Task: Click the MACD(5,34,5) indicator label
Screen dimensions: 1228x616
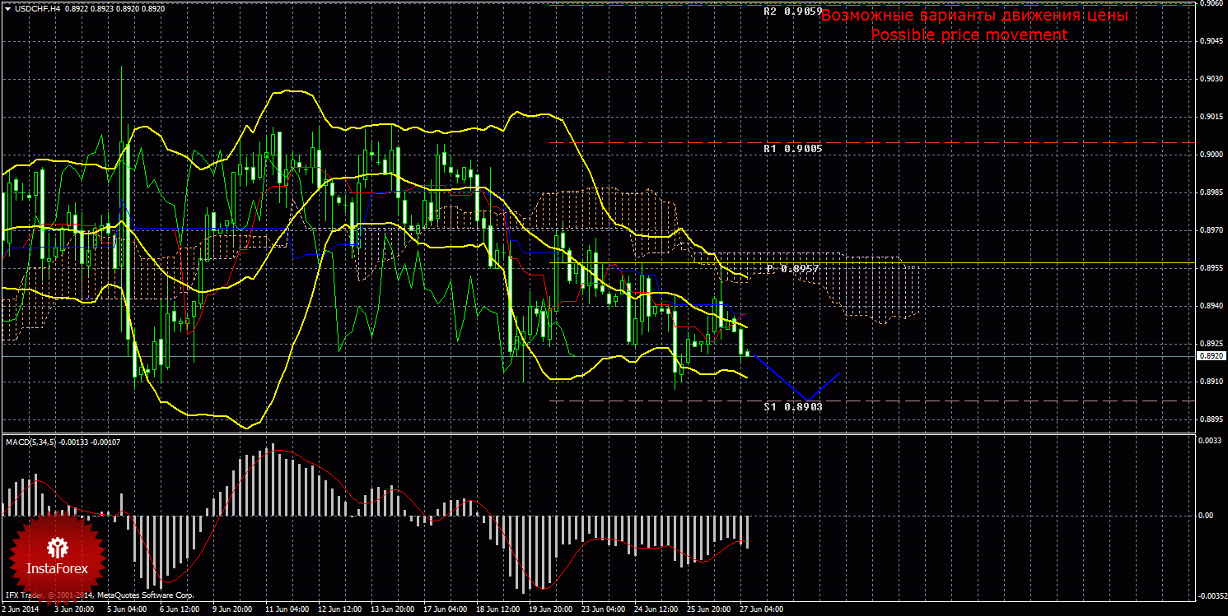Action: pos(35,442)
